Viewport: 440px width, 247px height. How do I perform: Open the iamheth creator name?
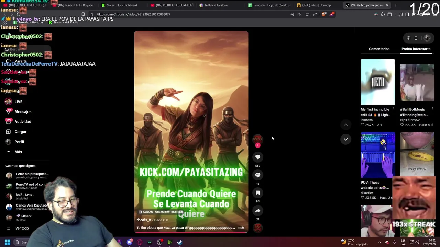pyautogui.click(x=366, y=120)
